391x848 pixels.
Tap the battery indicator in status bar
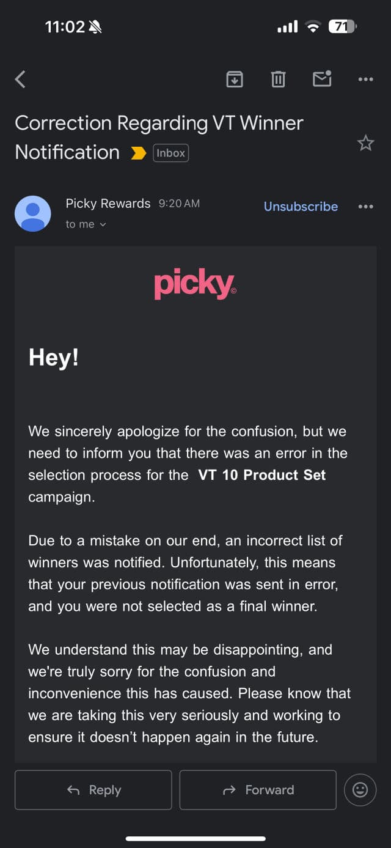pos(342,26)
